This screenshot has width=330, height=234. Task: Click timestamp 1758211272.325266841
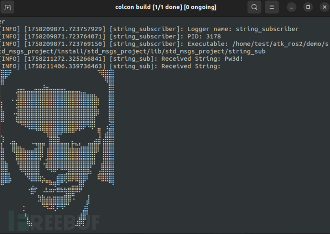[x=65, y=59]
